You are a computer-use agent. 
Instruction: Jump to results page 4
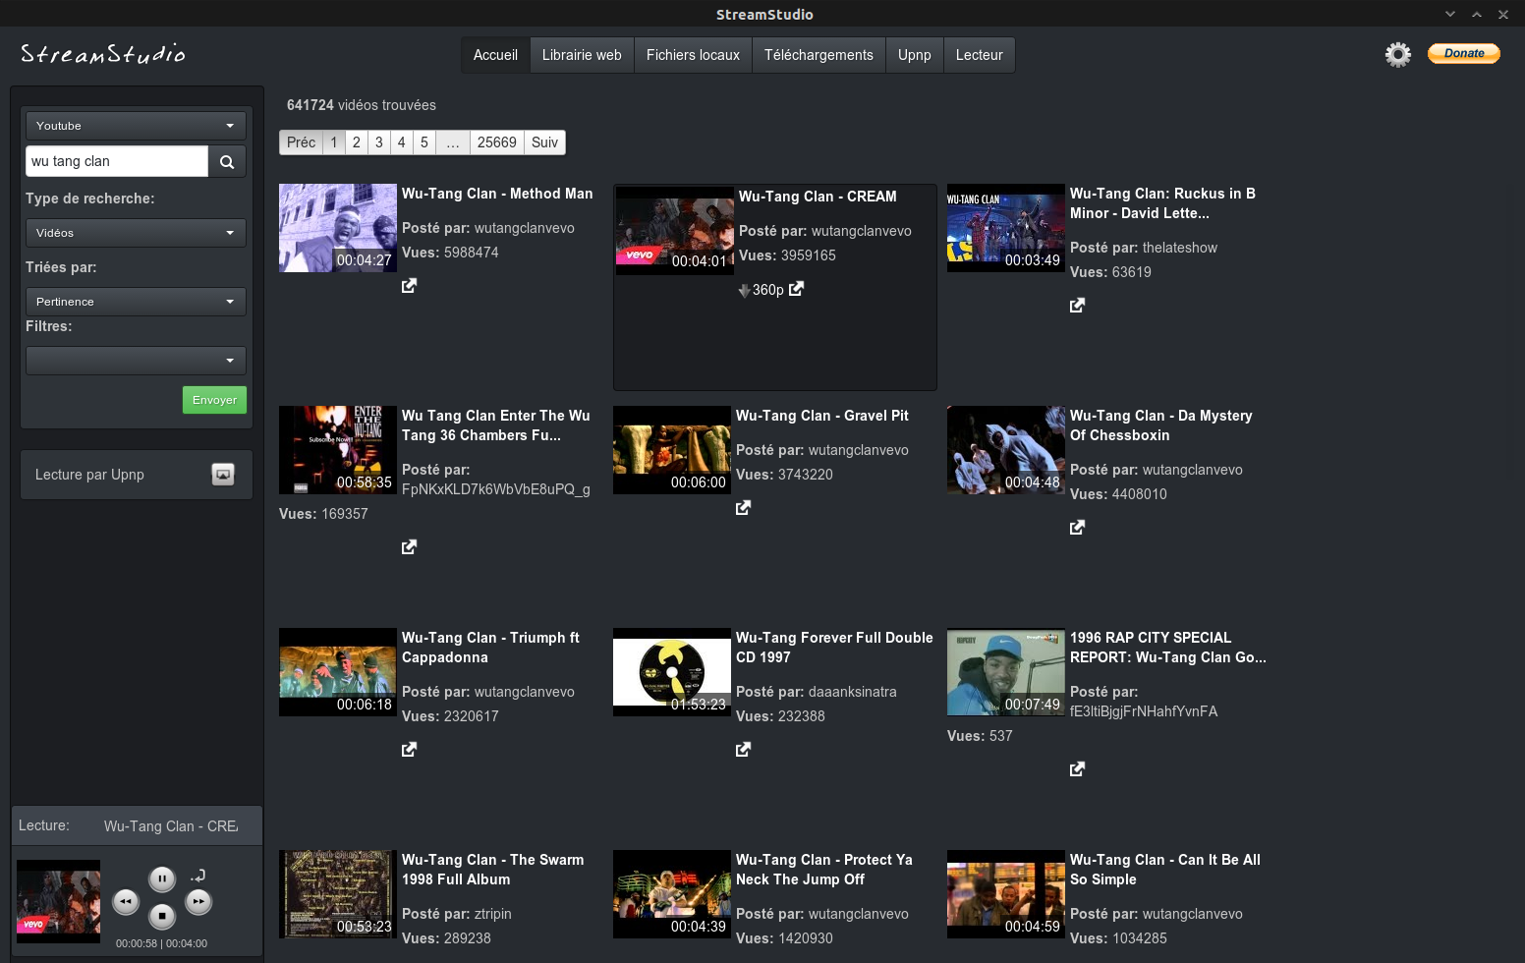coord(402,142)
